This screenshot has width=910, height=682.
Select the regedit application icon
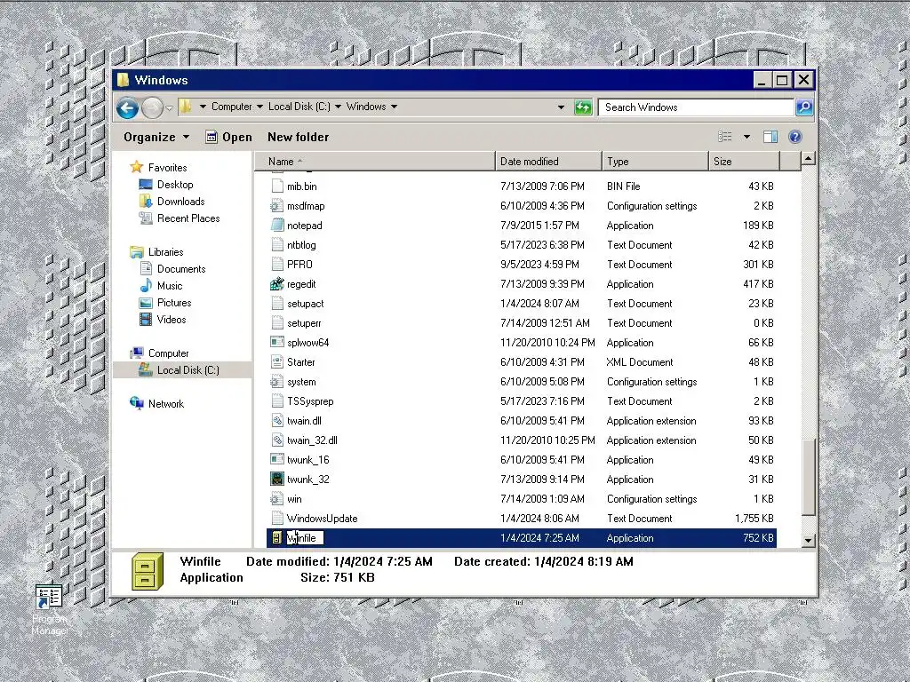pyautogui.click(x=277, y=283)
